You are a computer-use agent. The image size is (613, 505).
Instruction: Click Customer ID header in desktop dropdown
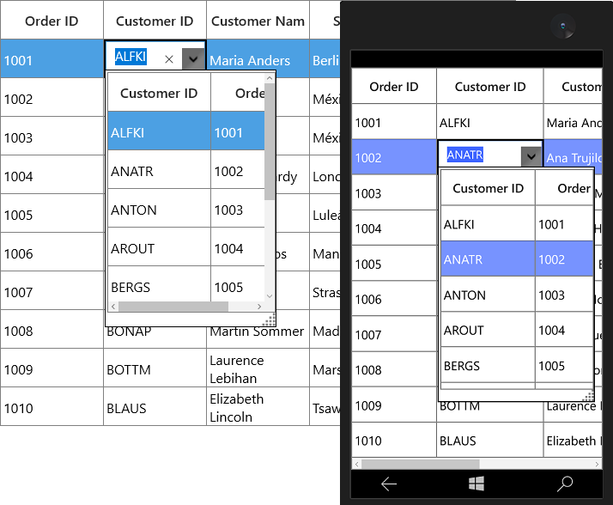click(x=159, y=93)
